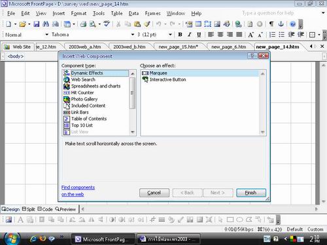Screen dimensions: 327x245
Task: Click the Cancel button
Action: click(154, 193)
